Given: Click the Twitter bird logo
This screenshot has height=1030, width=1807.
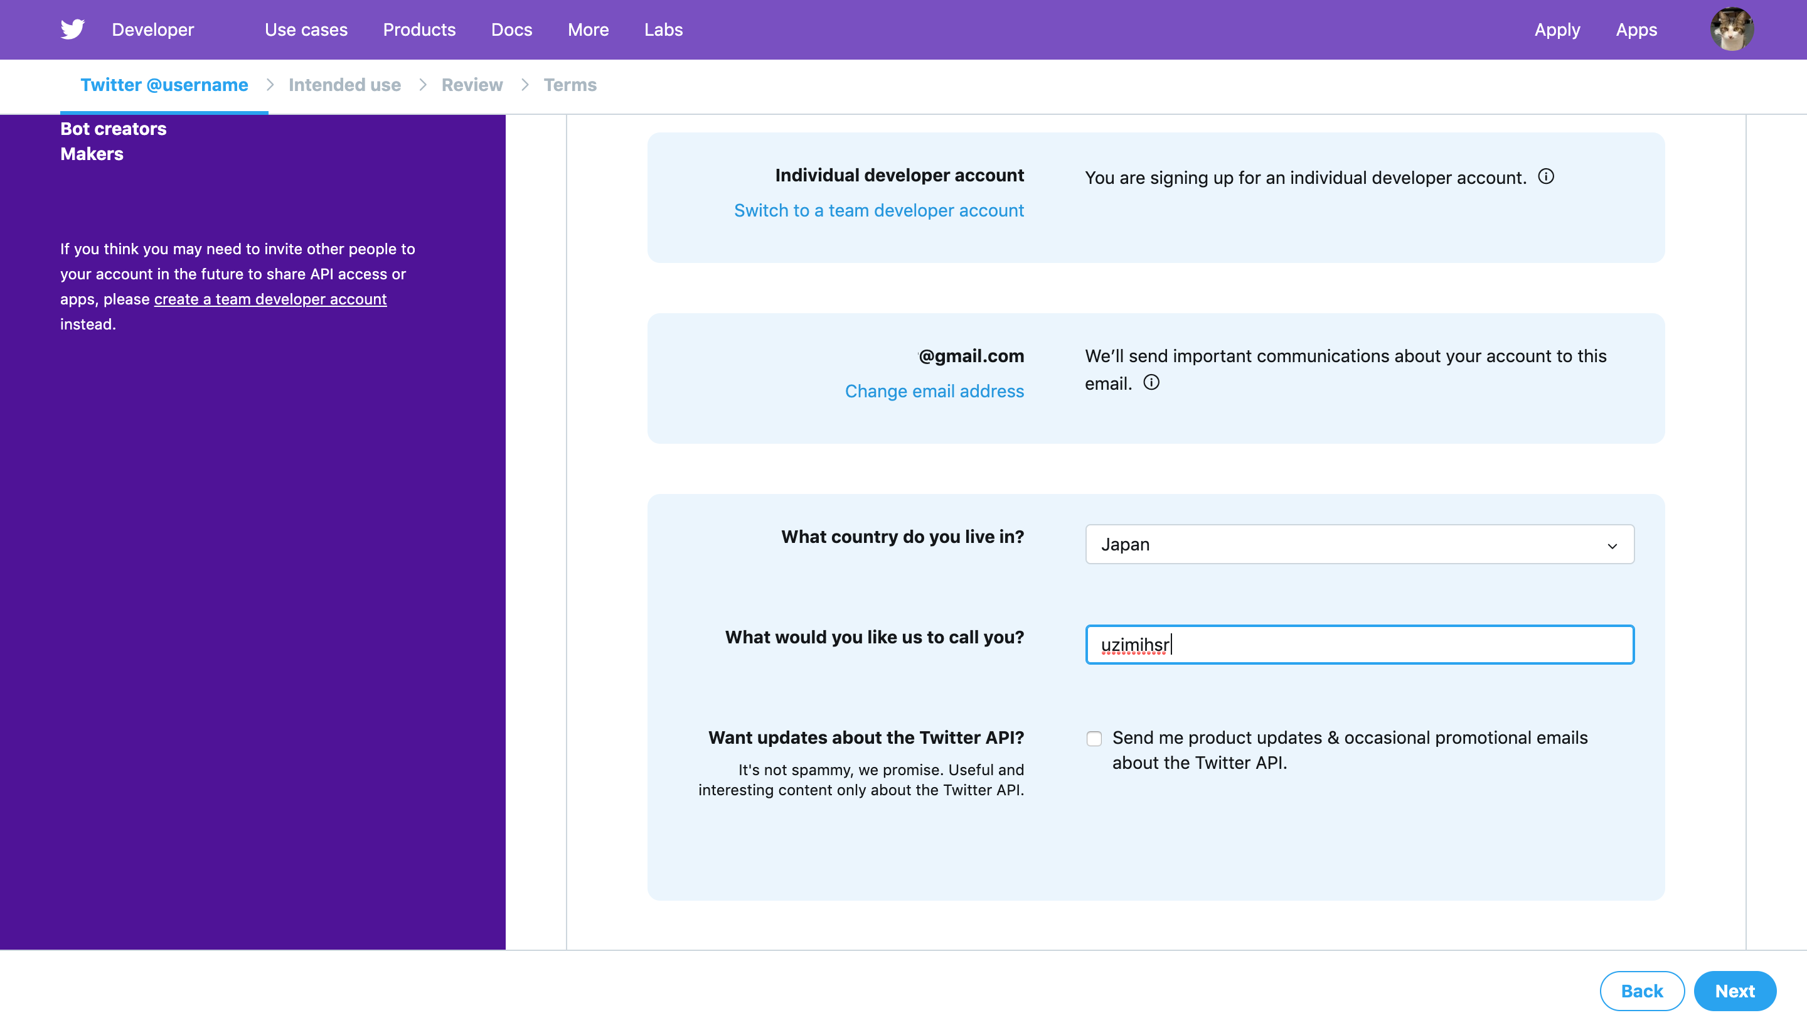Looking at the screenshot, I should click(x=72, y=29).
